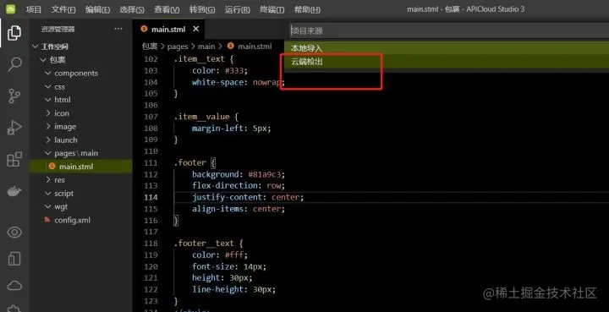Focus the 项目来源 input field
Viewport: 609px width, 312px height.
pyautogui.click(x=449, y=30)
